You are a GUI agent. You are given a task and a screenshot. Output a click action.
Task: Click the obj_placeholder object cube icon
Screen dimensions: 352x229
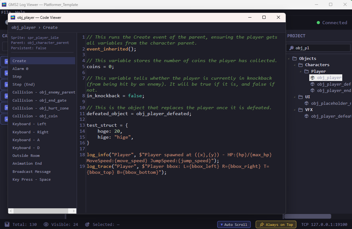tap(306, 103)
